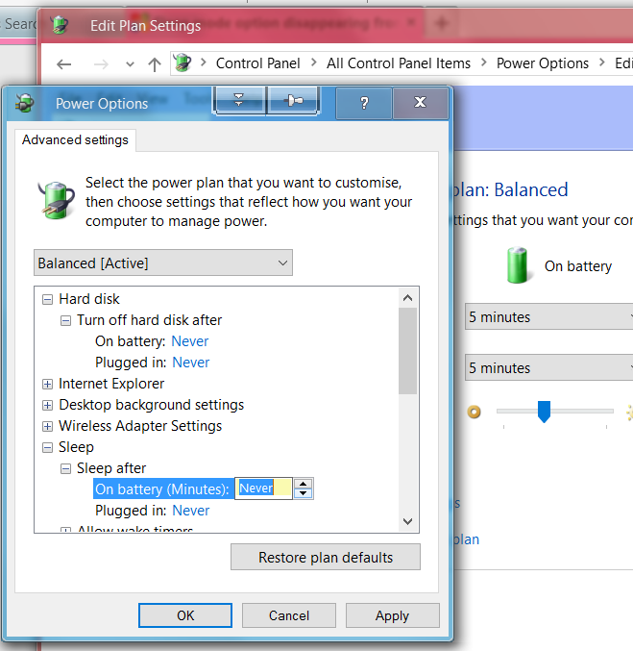Go back in Edit Plan Settings window
633x651 pixels.
click(x=64, y=64)
